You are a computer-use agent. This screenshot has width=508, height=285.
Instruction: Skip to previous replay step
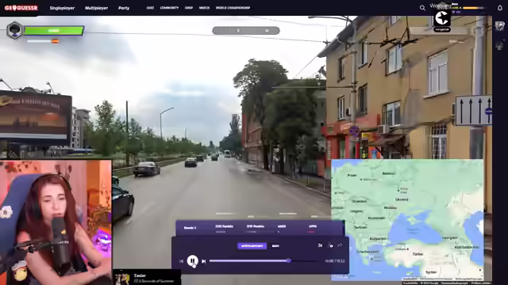(181, 261)
